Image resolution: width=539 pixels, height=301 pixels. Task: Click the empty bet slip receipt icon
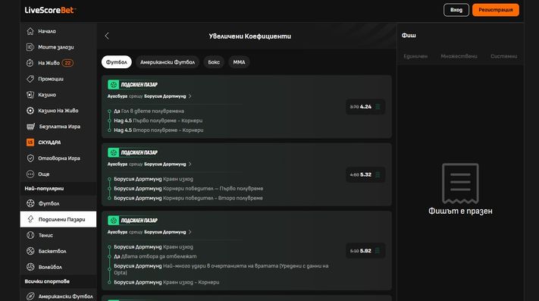pyautogui.click(x=460, y=183)
